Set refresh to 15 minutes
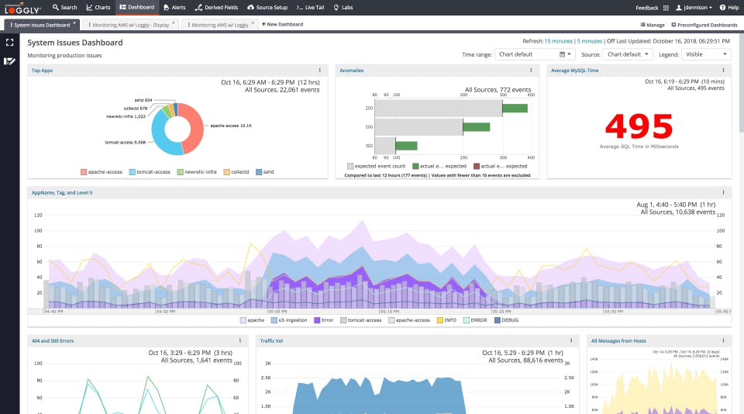744x414 pixels. [558, 41]
